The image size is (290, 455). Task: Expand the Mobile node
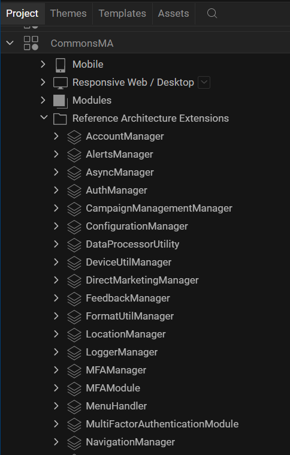43,64
